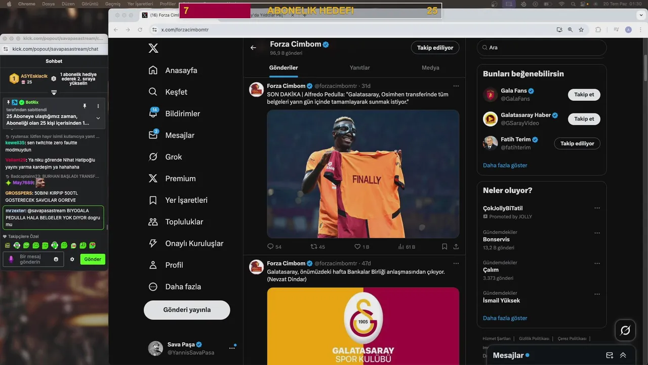
Task: Collapse Kick leaderboard with arrow below it
Action: tap(54, 92)
